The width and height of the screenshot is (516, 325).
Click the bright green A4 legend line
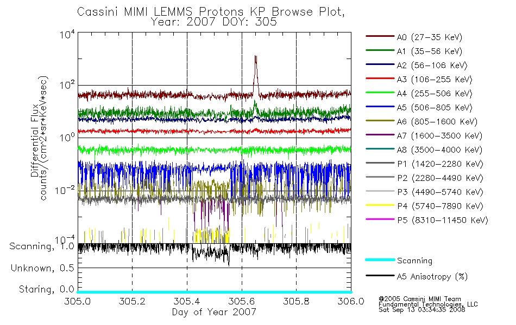click(380, 93)
